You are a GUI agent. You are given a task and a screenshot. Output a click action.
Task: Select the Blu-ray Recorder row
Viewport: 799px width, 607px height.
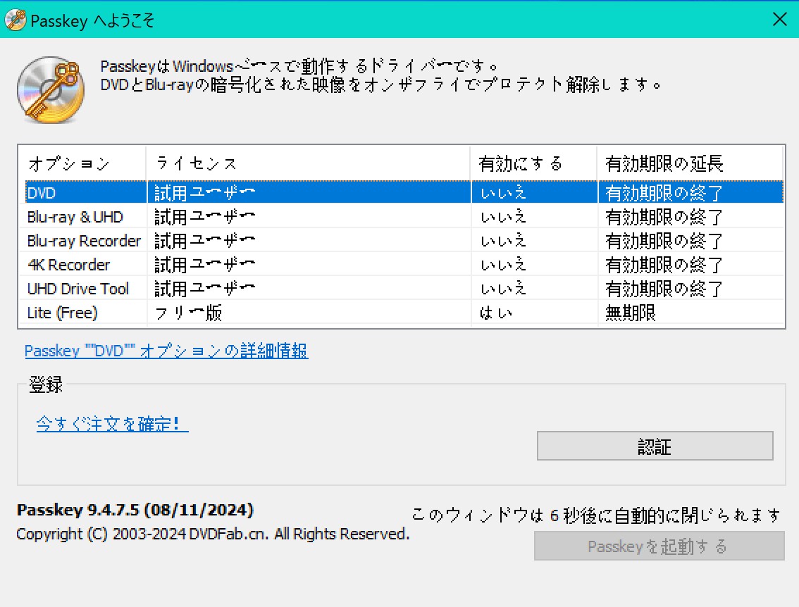(x=404, y=240)
